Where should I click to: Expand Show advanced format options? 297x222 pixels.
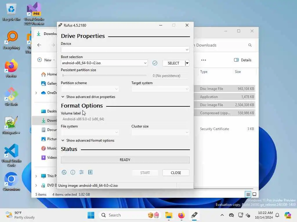click(88, 140)
